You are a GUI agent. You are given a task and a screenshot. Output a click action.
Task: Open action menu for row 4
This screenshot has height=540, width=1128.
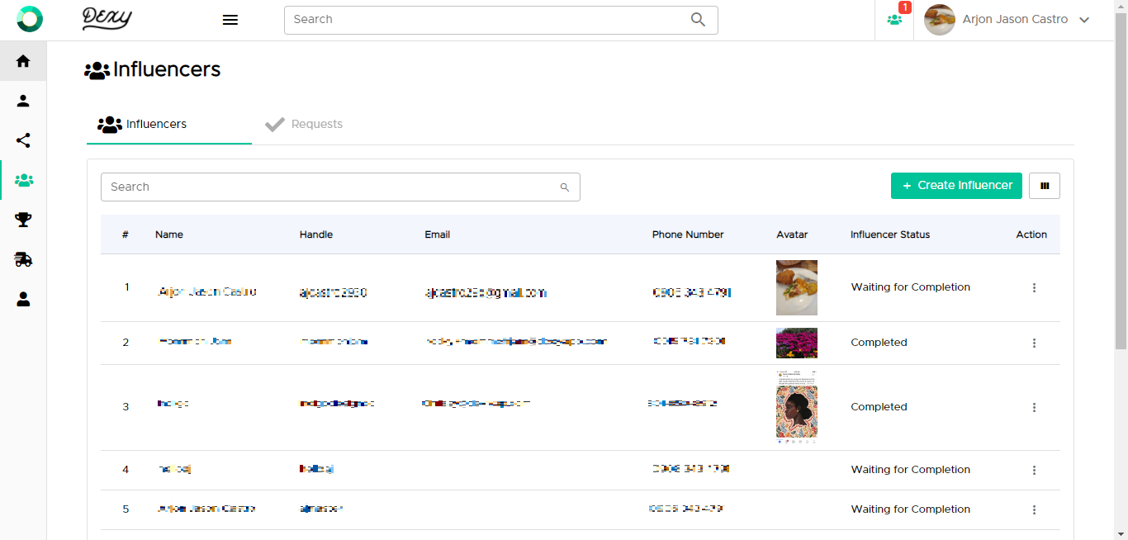(1034, 470)
